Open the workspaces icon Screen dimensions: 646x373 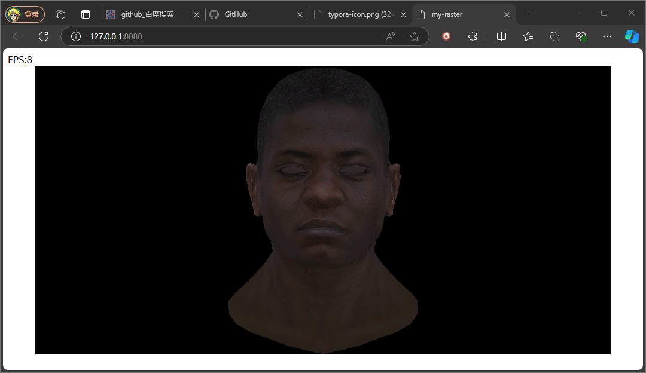(60, 14)
